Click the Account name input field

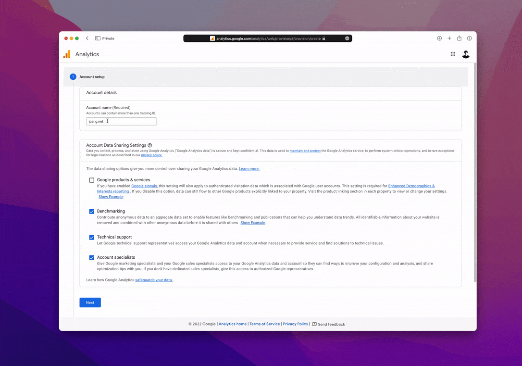click(x=121, y=122)
